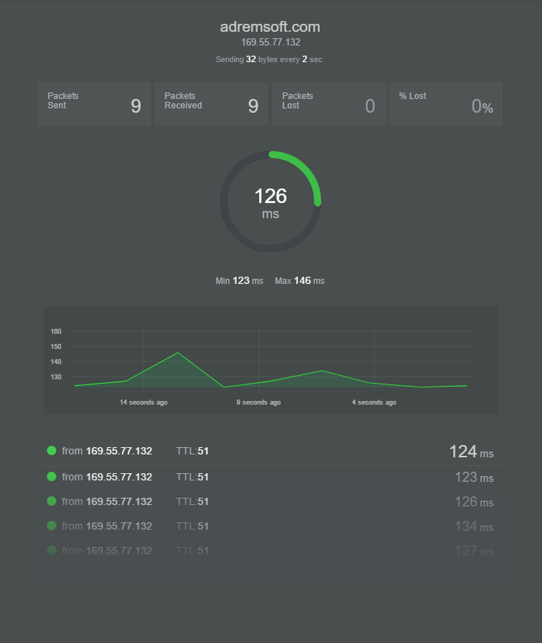The image size is (542, 643).
Task: Click the second chart bump near 134 ms
Action: [x=322, y=371]
